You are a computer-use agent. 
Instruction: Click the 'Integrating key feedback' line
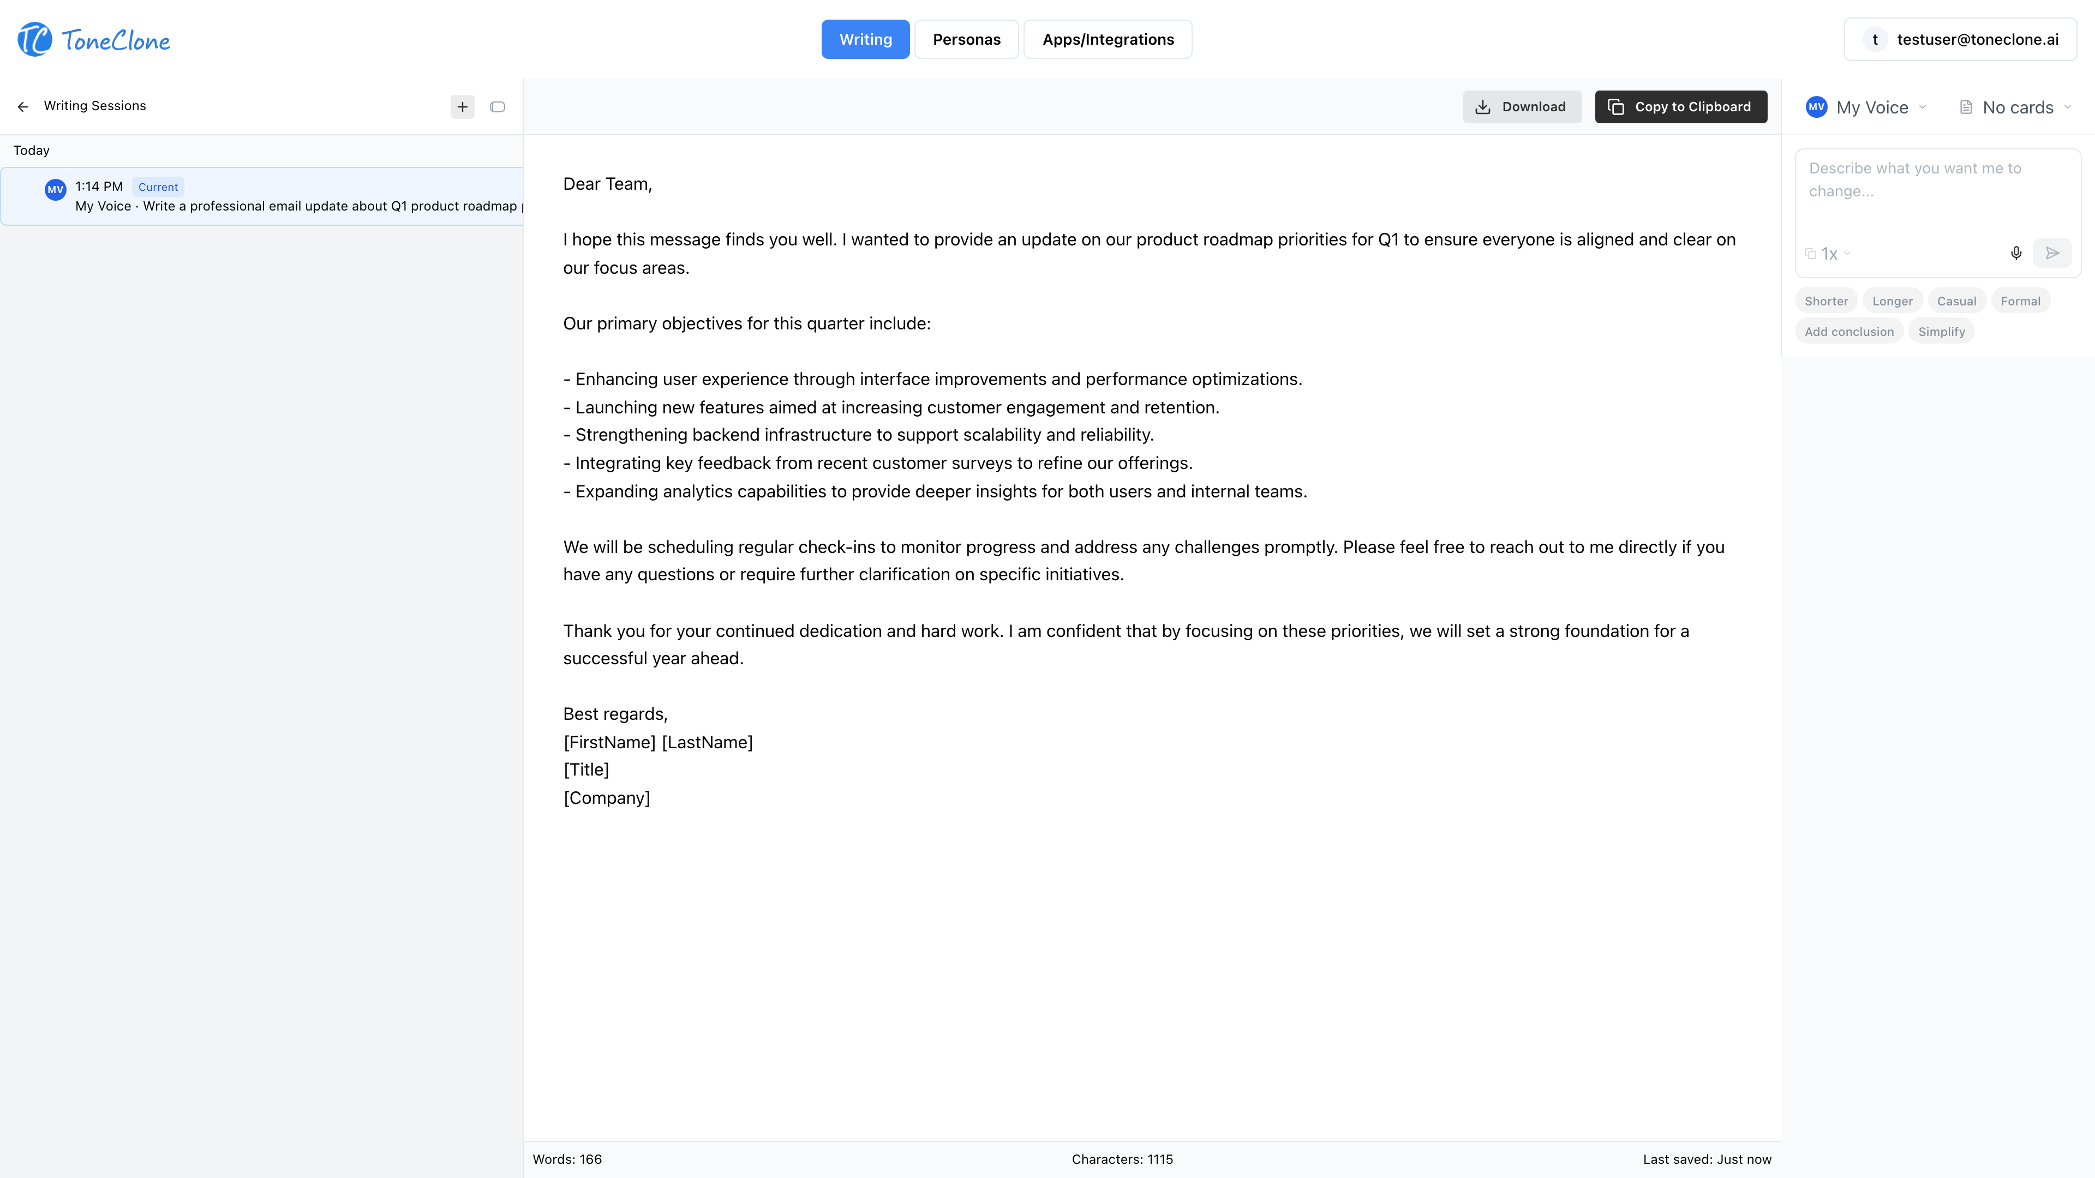click(878, 462)
